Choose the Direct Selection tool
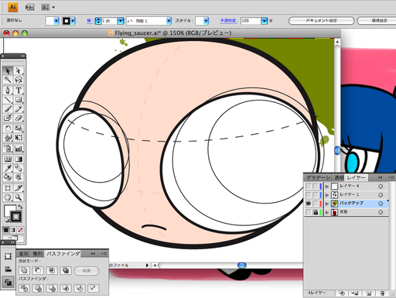This screenshot has height=298, width=396. click(19, 70)
